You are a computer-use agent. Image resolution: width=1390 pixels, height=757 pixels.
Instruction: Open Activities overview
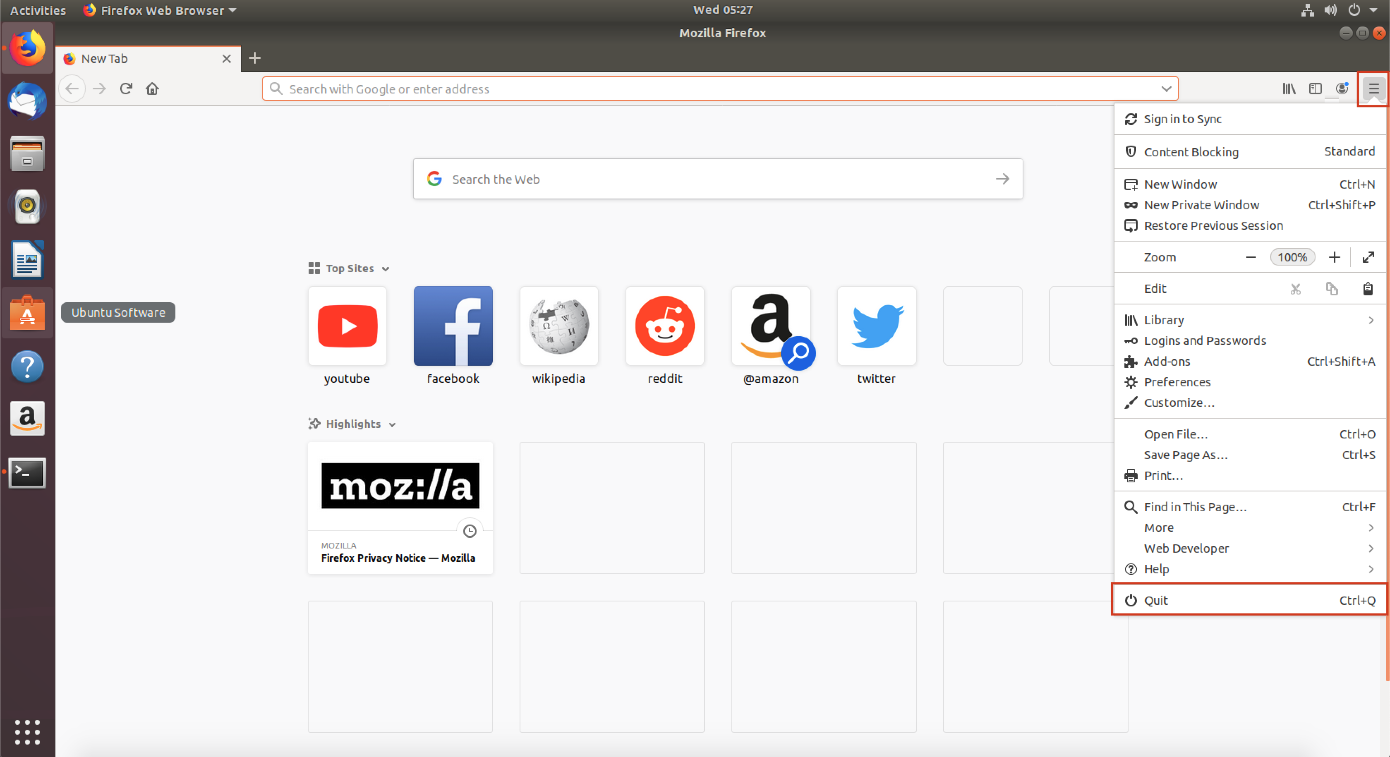point(38,10)
